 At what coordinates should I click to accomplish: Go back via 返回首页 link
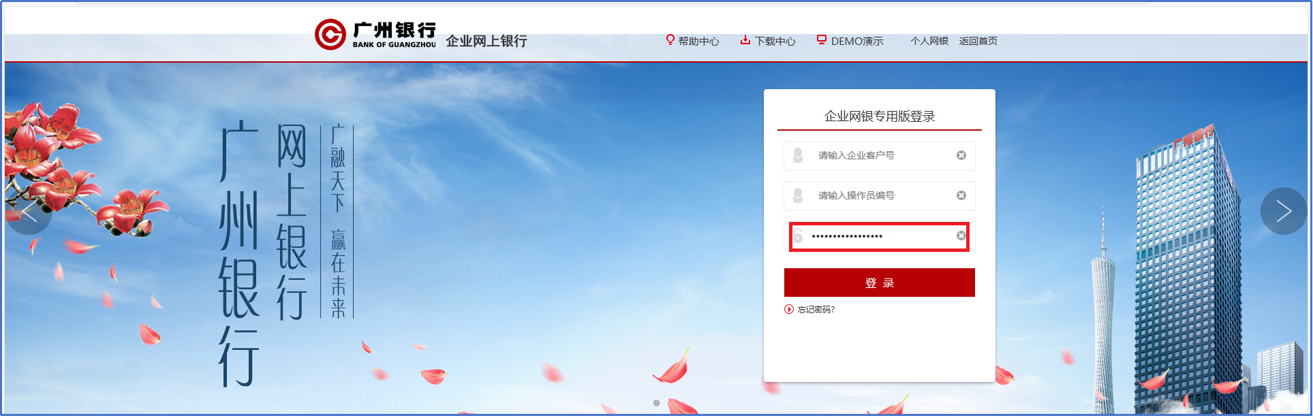pyautogui.click(x=978, y=41)
